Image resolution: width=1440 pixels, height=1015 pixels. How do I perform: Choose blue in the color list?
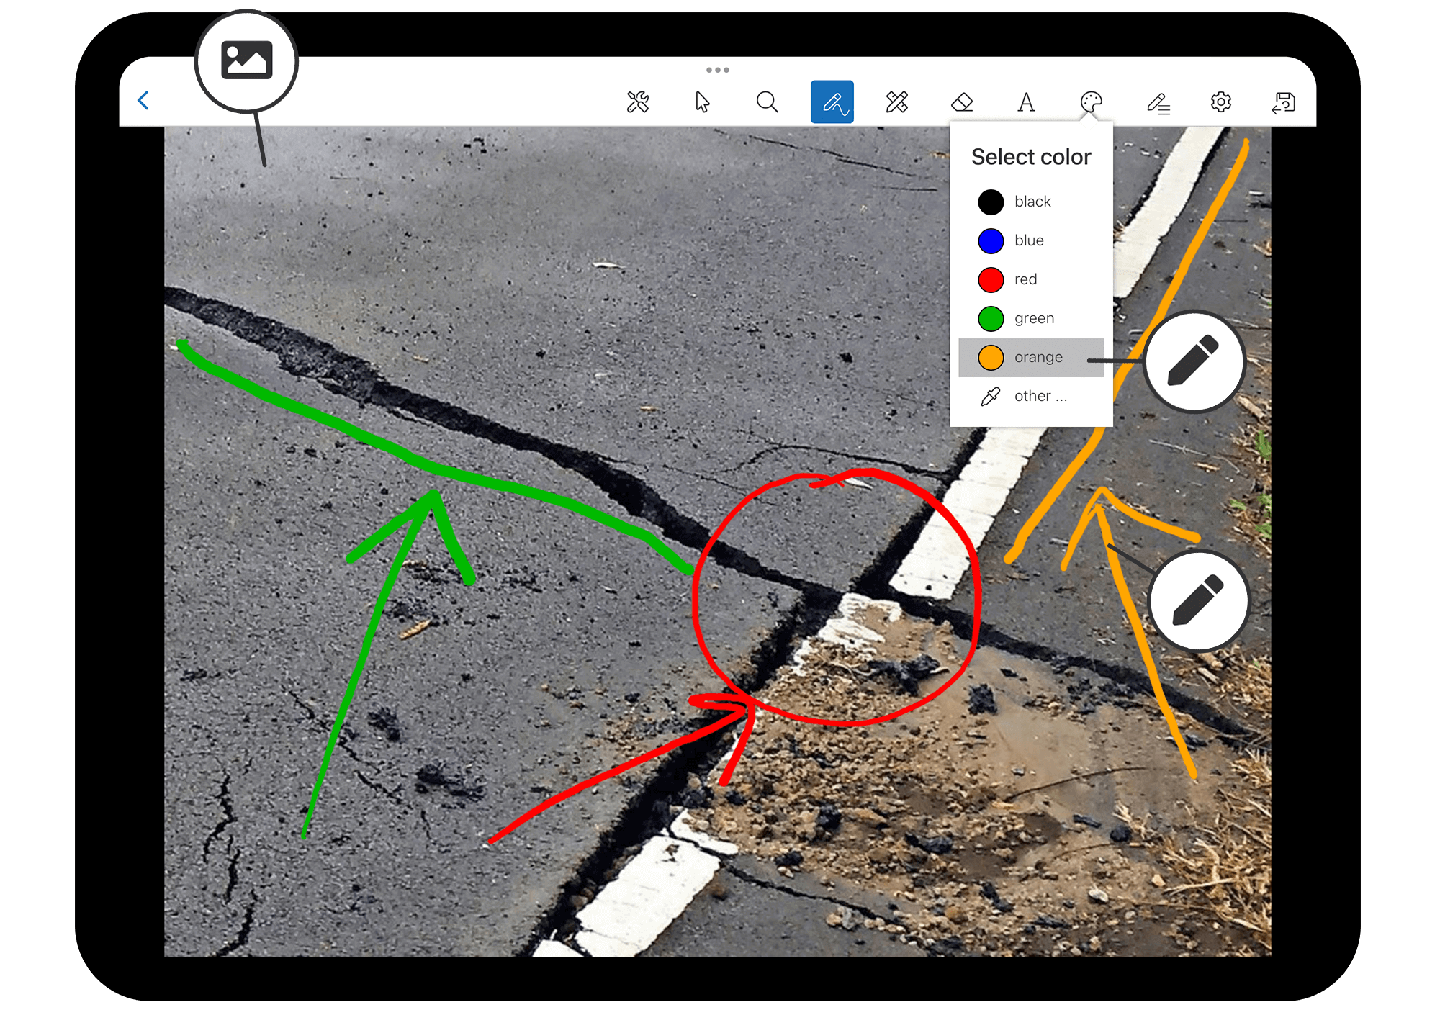[1032, 240]
